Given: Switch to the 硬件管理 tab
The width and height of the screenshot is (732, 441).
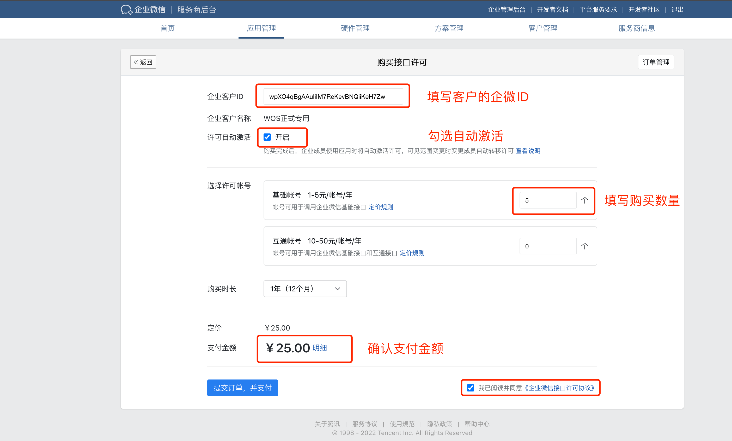Looking at the screenshot, I should click(355, 28).
